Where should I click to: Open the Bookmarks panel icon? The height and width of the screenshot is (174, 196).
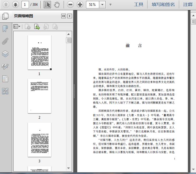click(5, 29)
